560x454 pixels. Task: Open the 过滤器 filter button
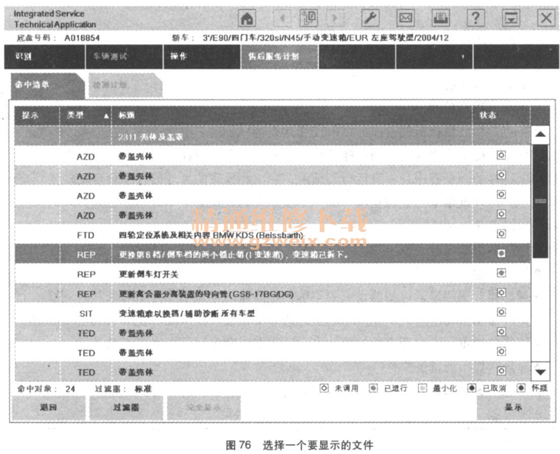126,408
